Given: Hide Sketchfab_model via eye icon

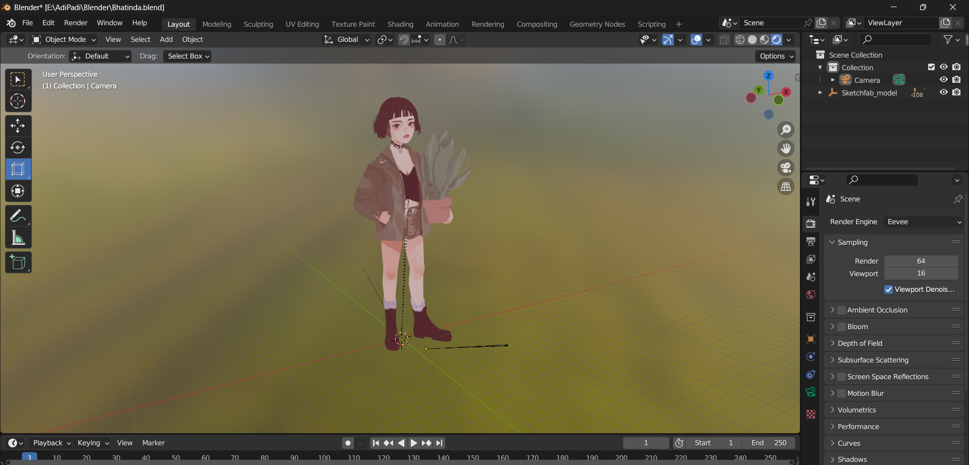Looking at the screenshot, I should click(943, 92).
